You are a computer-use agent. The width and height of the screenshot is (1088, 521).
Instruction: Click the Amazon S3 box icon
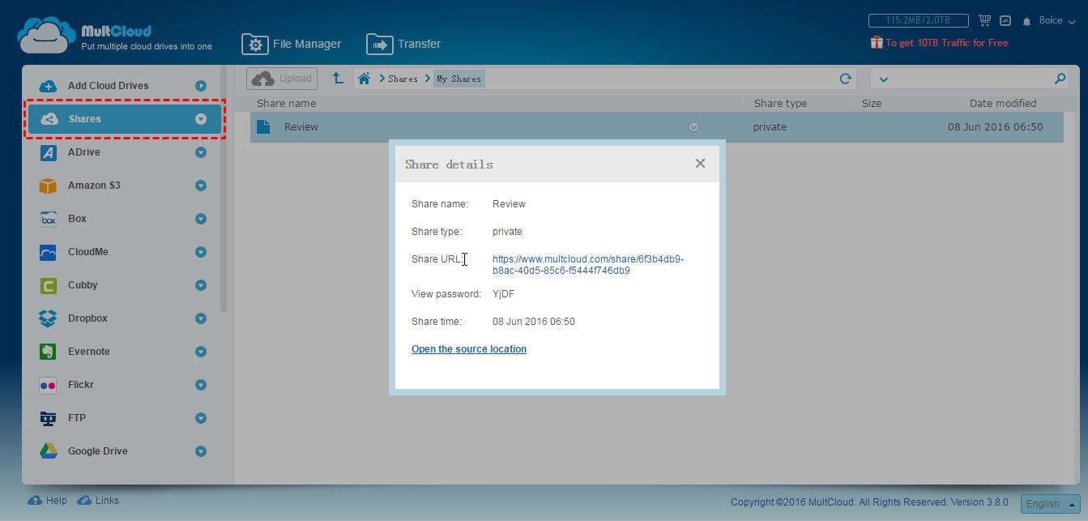[48, 186]
